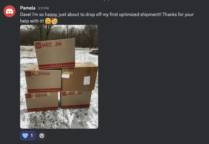Image resolution: width=209 pixels, height=144 pixels.
Task: Click the message text about optimized shipment
Action: (x=107, y=15)
